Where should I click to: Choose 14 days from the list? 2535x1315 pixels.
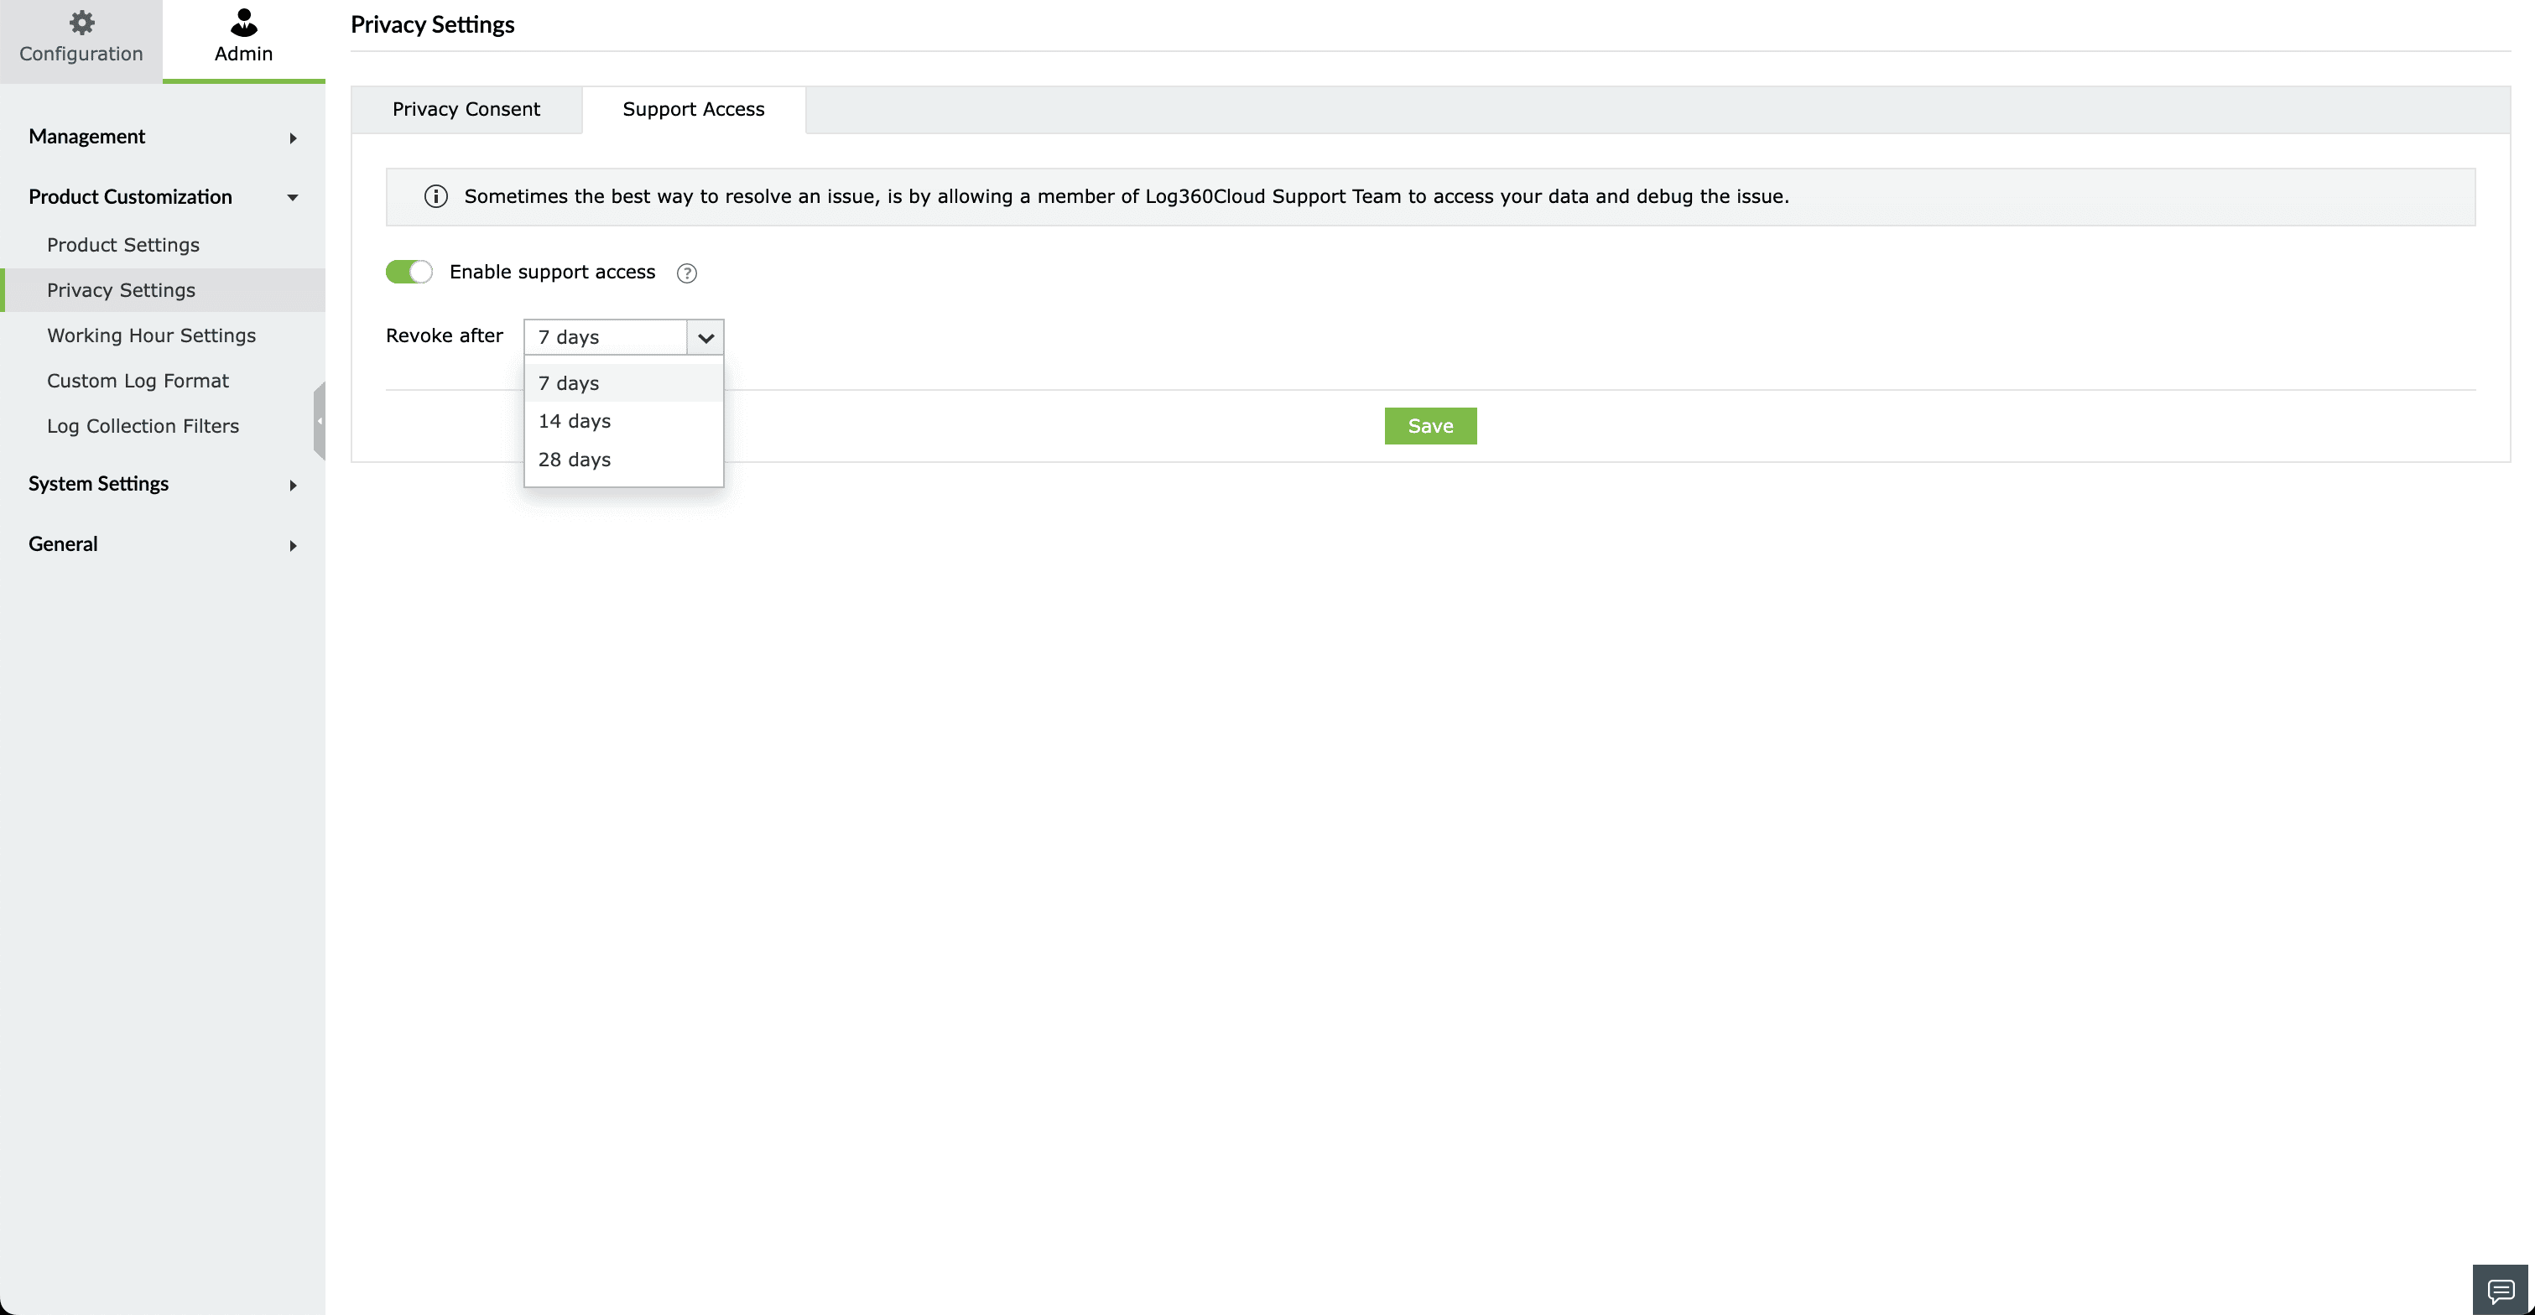(x=575, y=421)
